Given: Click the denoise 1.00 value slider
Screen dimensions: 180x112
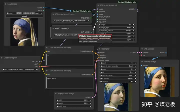Looking at the screenshot, I should (x=118, y=81).
